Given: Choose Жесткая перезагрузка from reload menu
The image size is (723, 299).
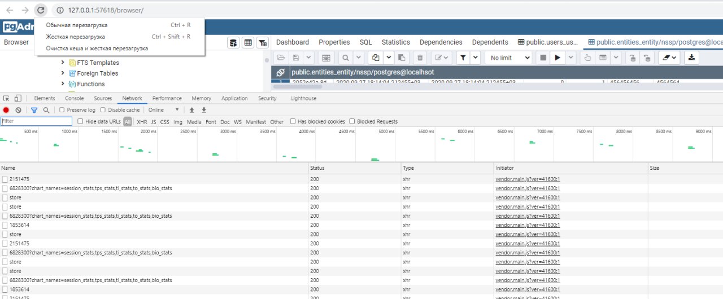Looking at the screenshot, I should tap(75, 37).
